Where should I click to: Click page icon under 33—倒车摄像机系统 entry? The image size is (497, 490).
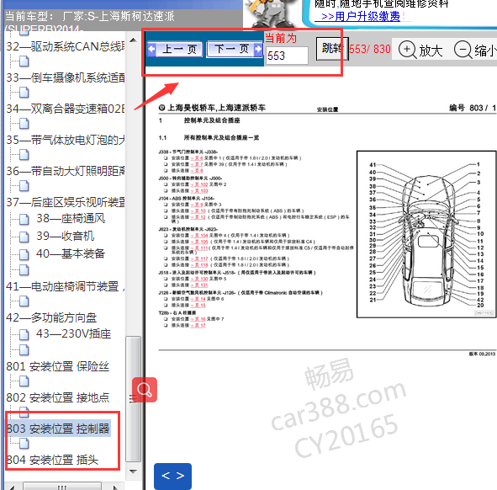click(24, 93)
